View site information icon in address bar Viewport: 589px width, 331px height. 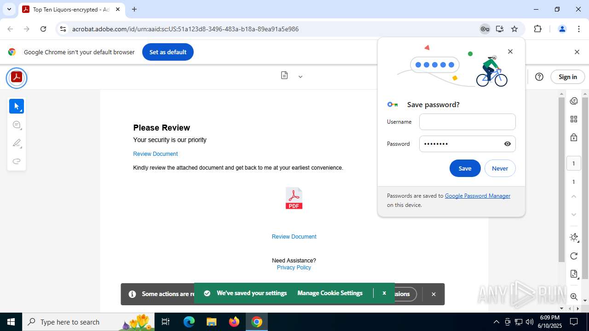click(64, 29)
